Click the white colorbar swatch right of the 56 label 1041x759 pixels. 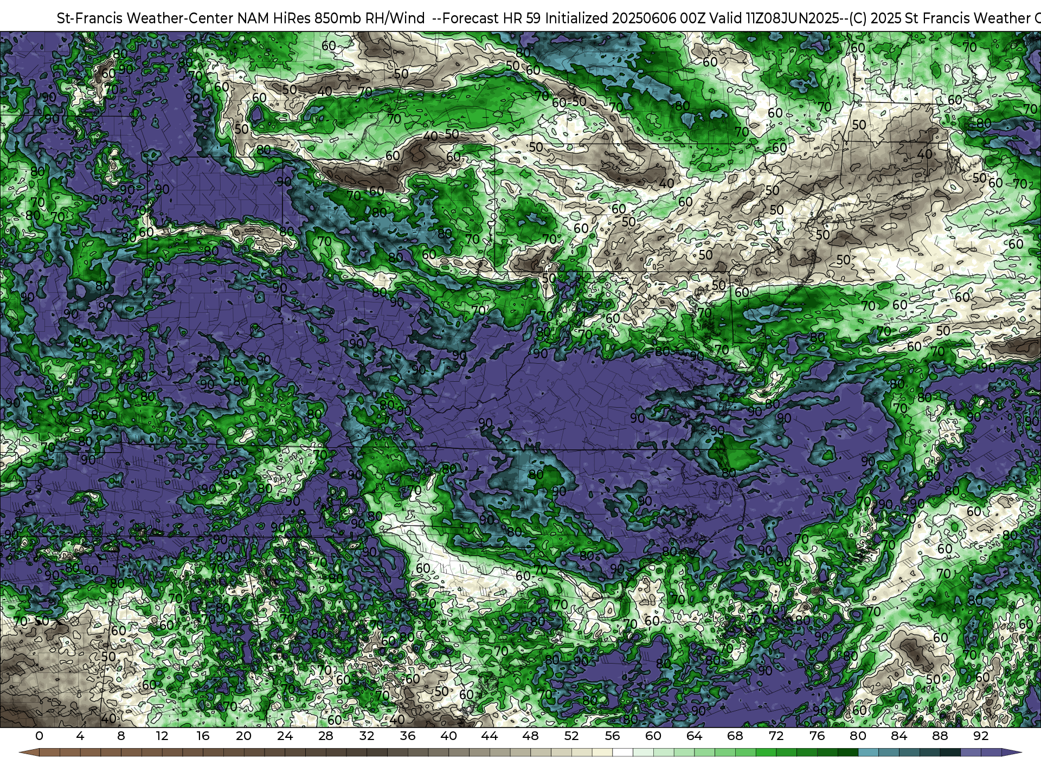(x=622, y=753)
